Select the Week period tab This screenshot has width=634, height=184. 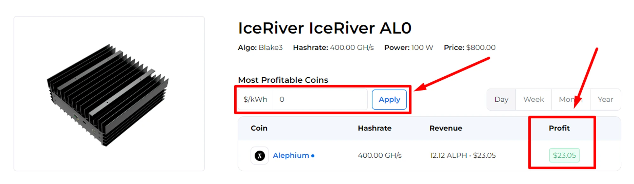pos(534,99)
